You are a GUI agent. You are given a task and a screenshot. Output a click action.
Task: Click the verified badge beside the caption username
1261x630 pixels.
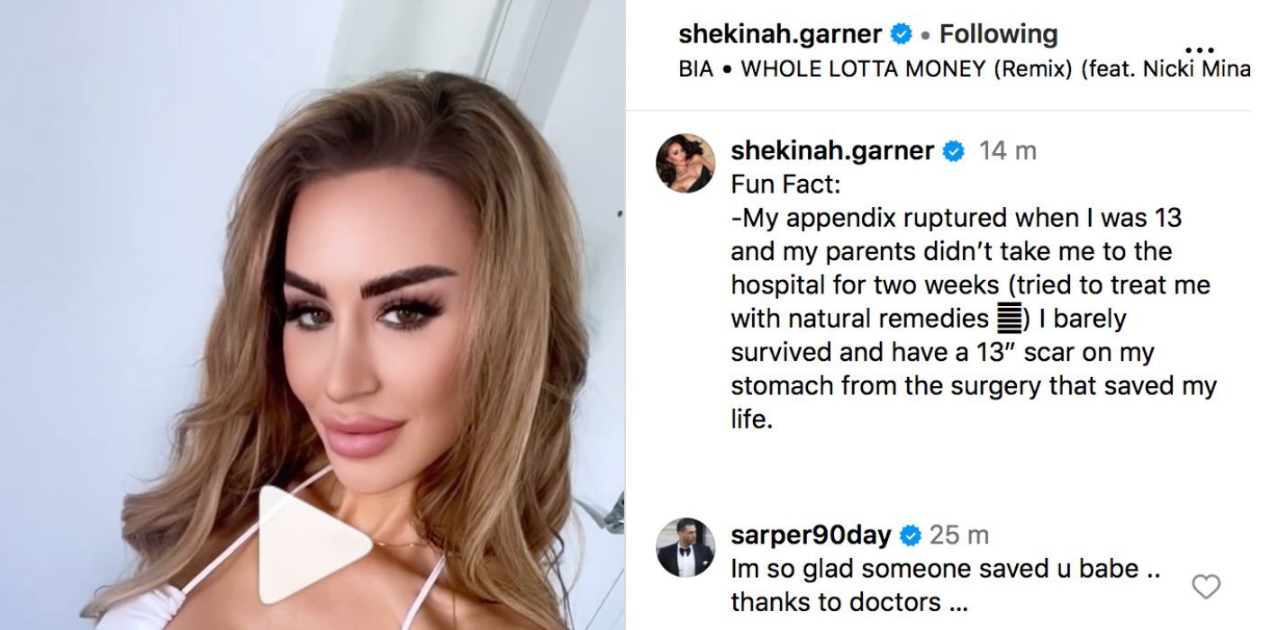953,151
